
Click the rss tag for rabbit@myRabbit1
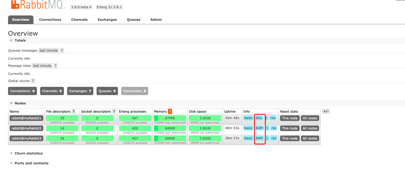click(x=273, y=118)
